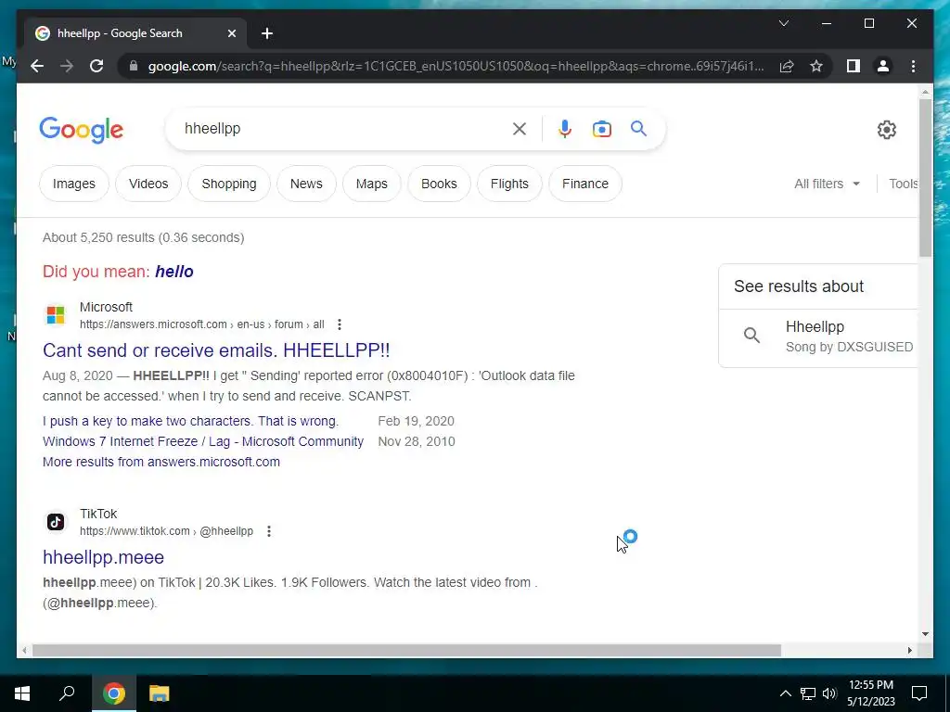This screenshot has height=712, width=950.
Task: Click the Chrome back arrow
Action: pos(37,66)
